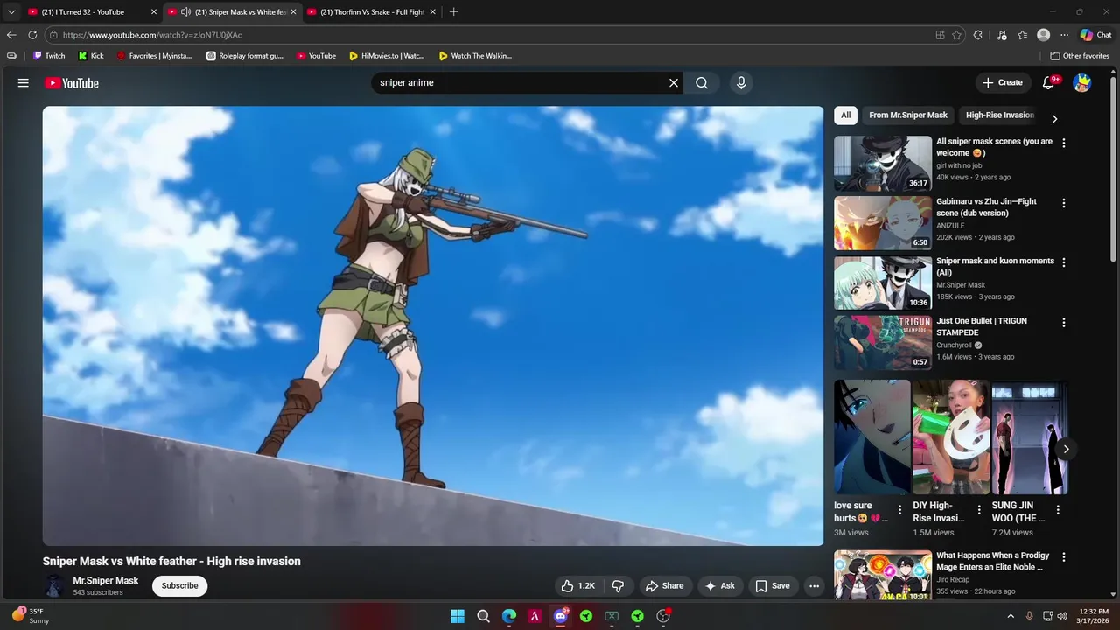Open the Favorites list icon

tap(1022, 35)
